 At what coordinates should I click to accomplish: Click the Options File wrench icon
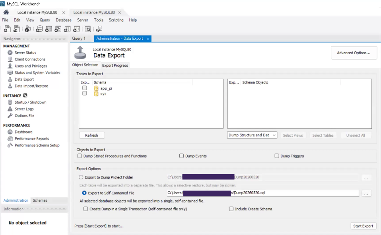pos(10,115)
